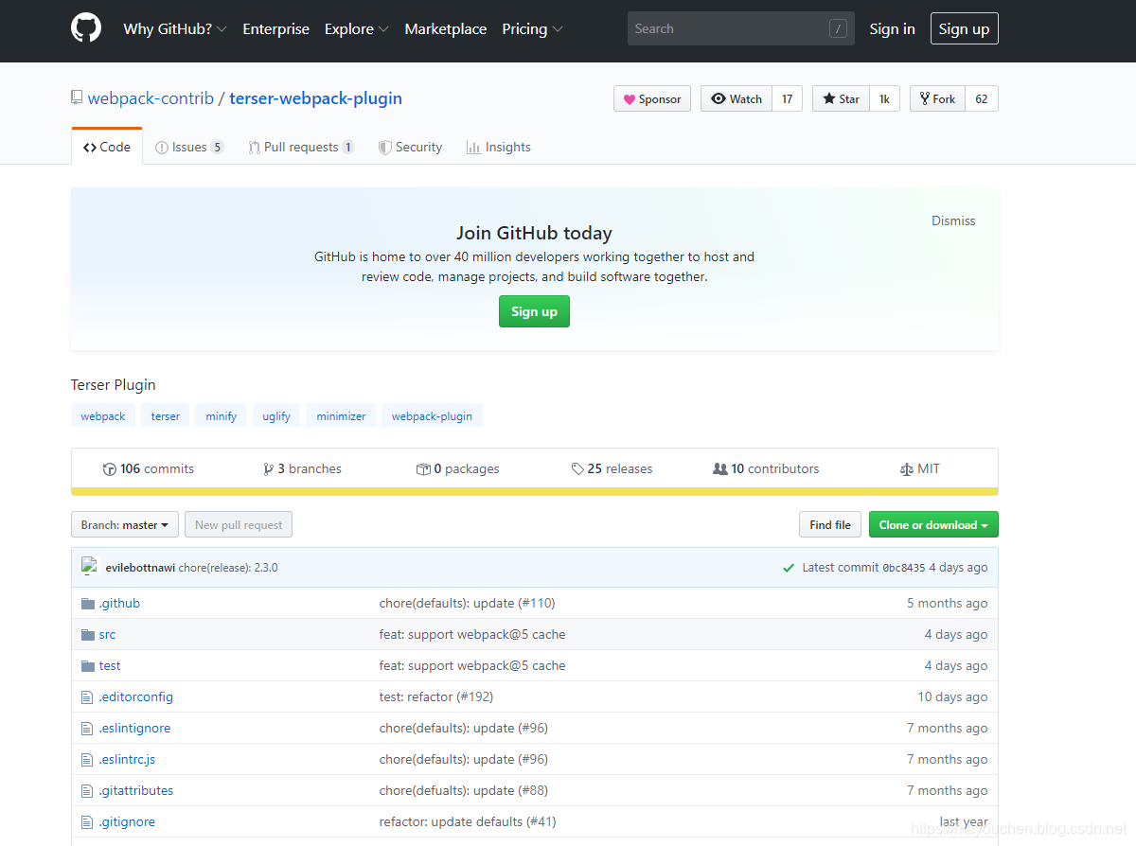This screenshot has width=1136, height=846.
Task: Select the minify topic tag
Action: pos(222,415)
